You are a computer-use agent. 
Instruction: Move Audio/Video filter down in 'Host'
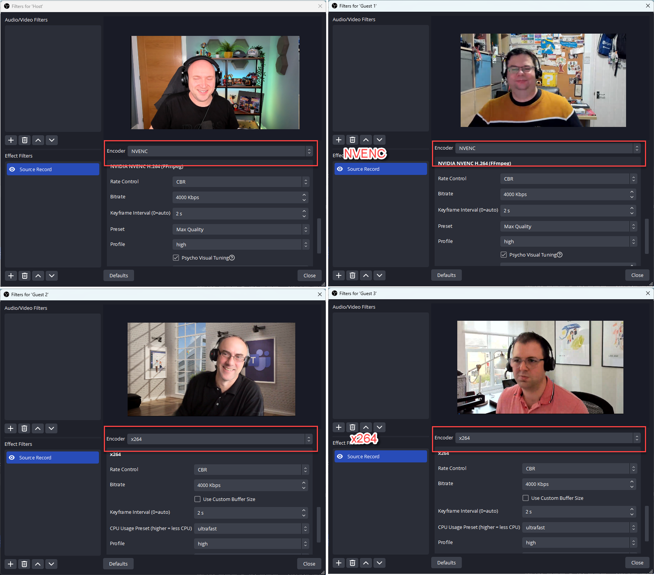click(x=52, y=140)
